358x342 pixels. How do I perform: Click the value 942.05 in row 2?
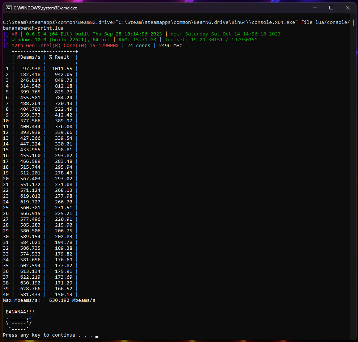click(64, 75)
